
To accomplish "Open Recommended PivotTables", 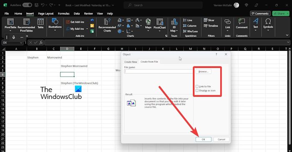I will 26,25.
